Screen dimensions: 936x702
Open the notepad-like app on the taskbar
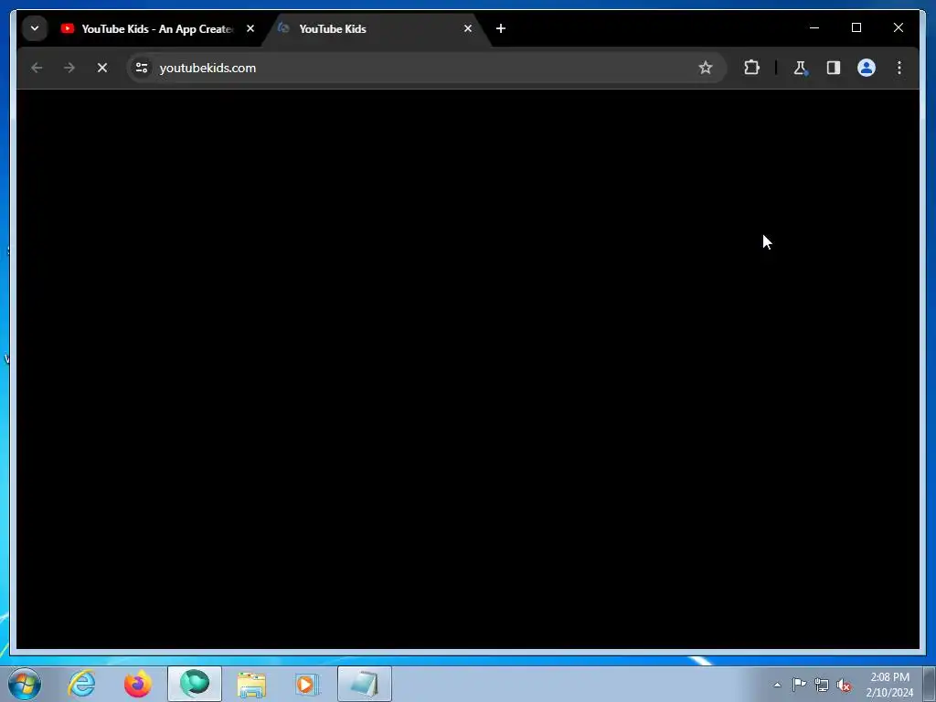tap(365, 684)
